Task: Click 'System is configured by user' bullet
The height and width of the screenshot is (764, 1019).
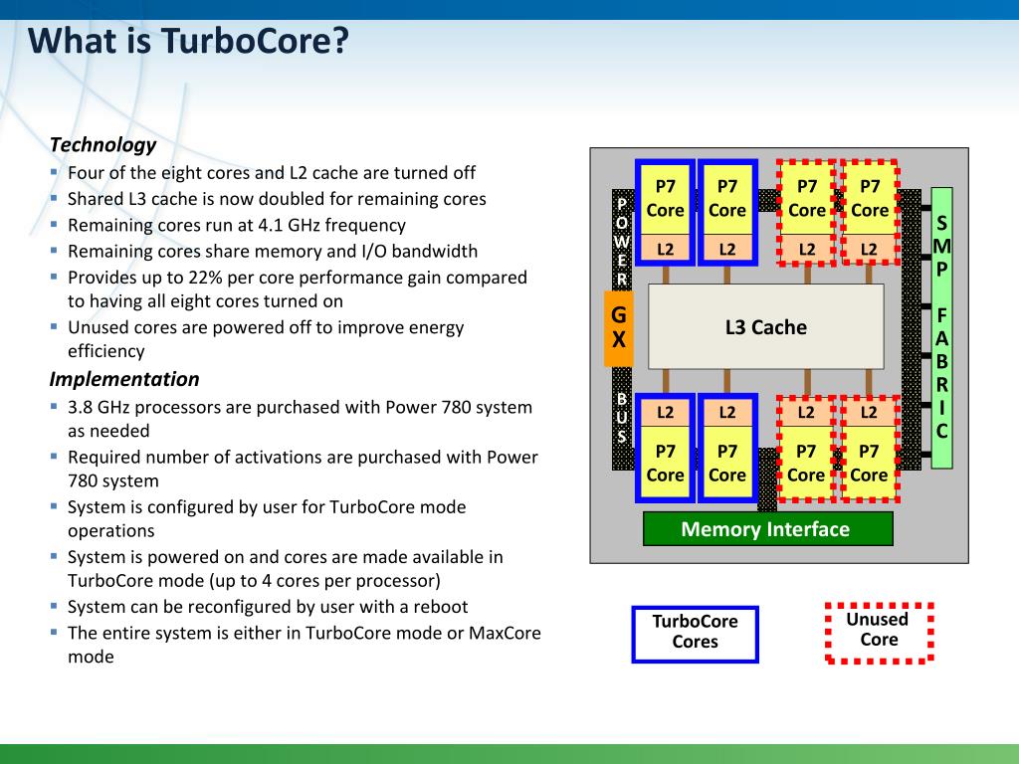Action: pyautogui.click(x=267, y=518)
